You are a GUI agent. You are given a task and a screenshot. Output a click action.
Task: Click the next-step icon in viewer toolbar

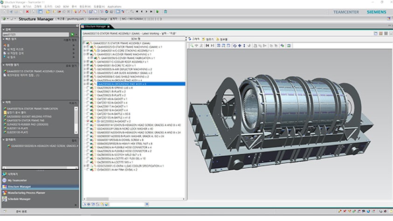point(212,46)
